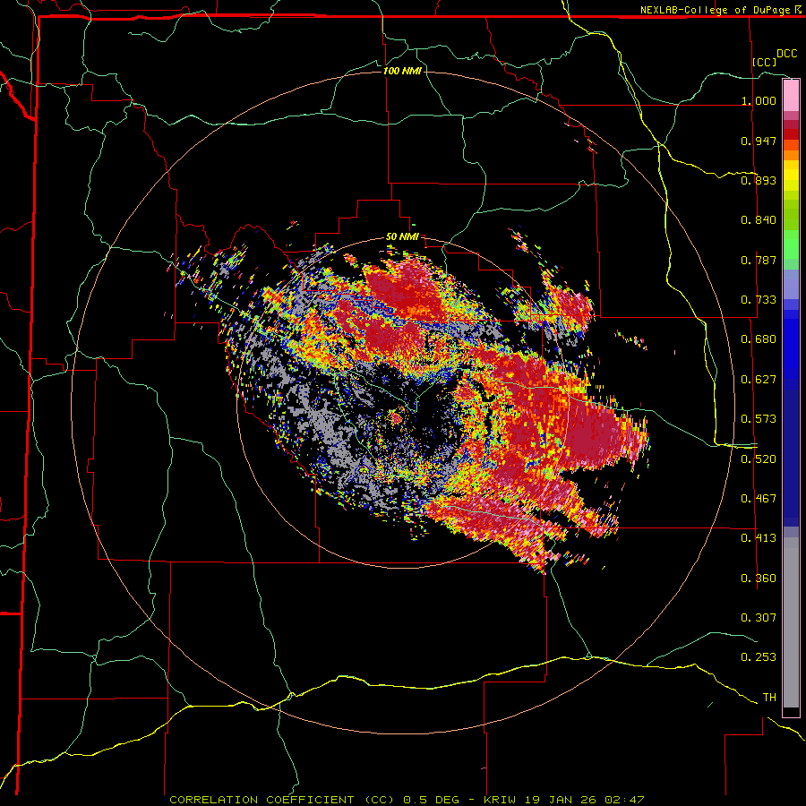The image size is (806, 806).
Task: Pick the bright green segment of the color bar
Action: [x=791, y=244]
